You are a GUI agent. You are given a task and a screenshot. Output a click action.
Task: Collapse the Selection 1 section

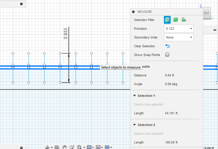tap(134, 96)
